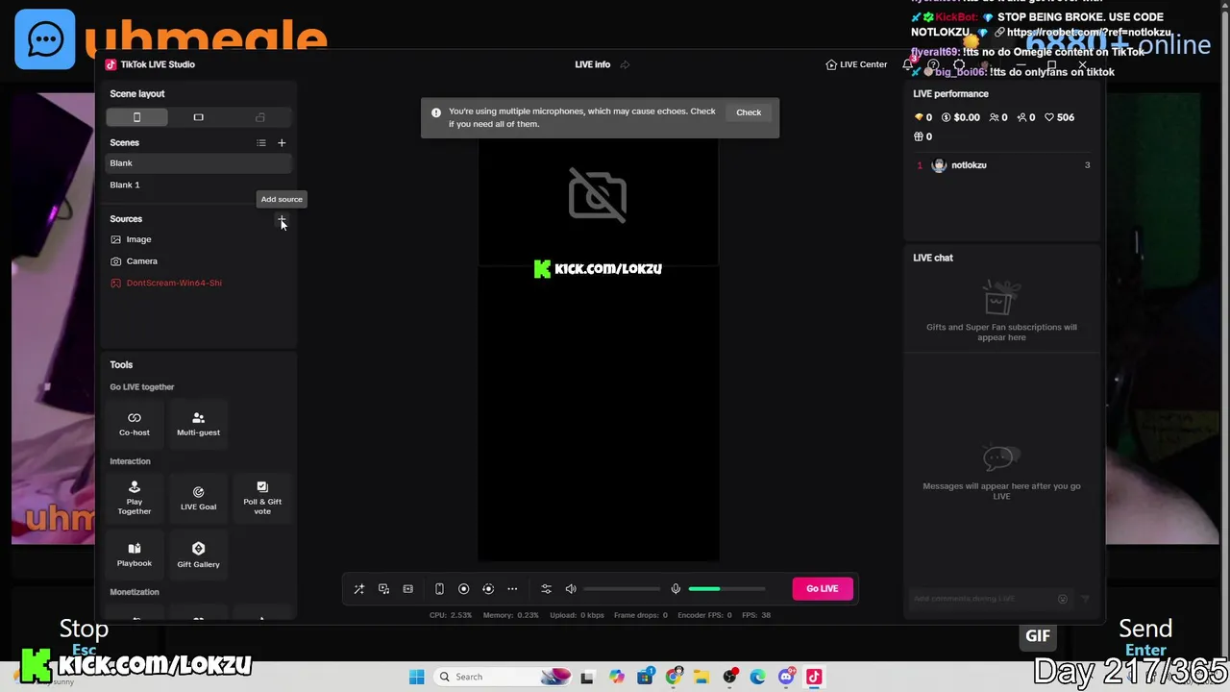Viewport: 1230px width, 692px height.
Task: Select the Blank scene
Action: coord(198,163)
